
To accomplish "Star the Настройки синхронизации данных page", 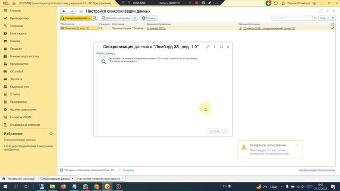I will coord(81,11).
